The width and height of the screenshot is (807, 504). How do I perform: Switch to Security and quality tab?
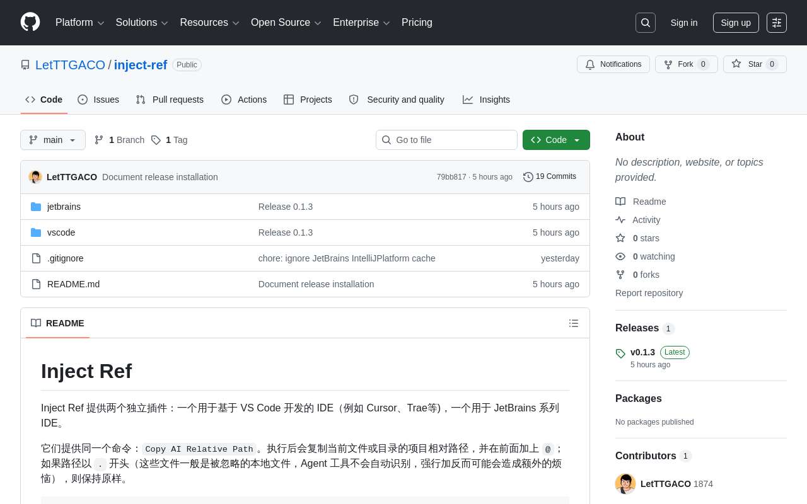click(x=397, y=100)
